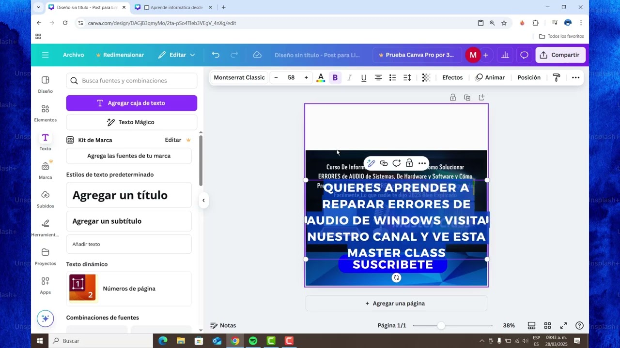Open the Proyectos sidebar panel

45,257
